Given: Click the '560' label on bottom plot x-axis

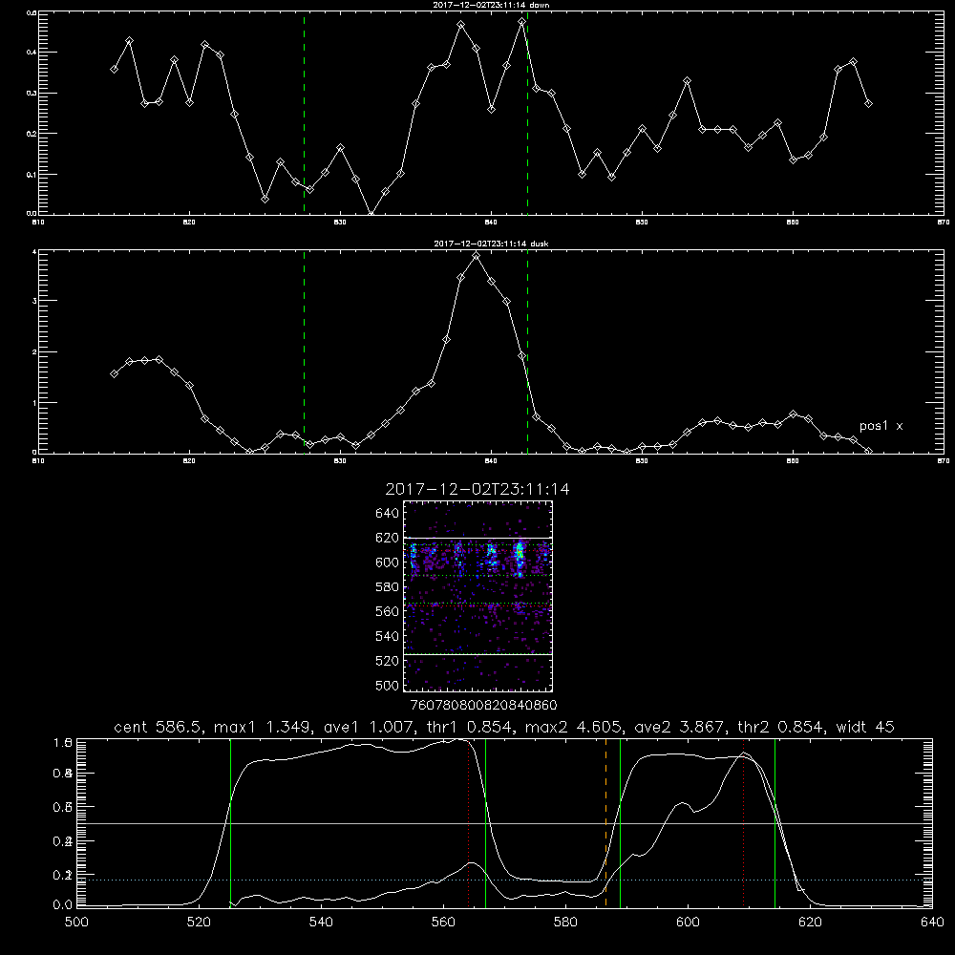Looking at the screenshot, I should point(443,922).
